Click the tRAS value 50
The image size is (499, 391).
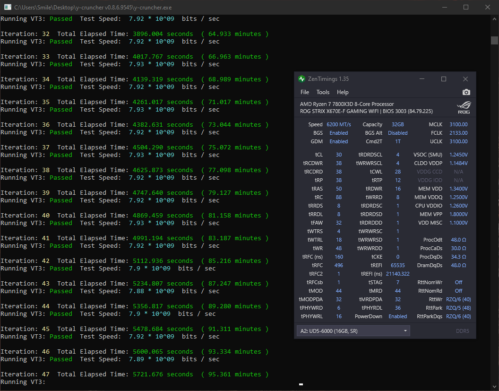339,189
